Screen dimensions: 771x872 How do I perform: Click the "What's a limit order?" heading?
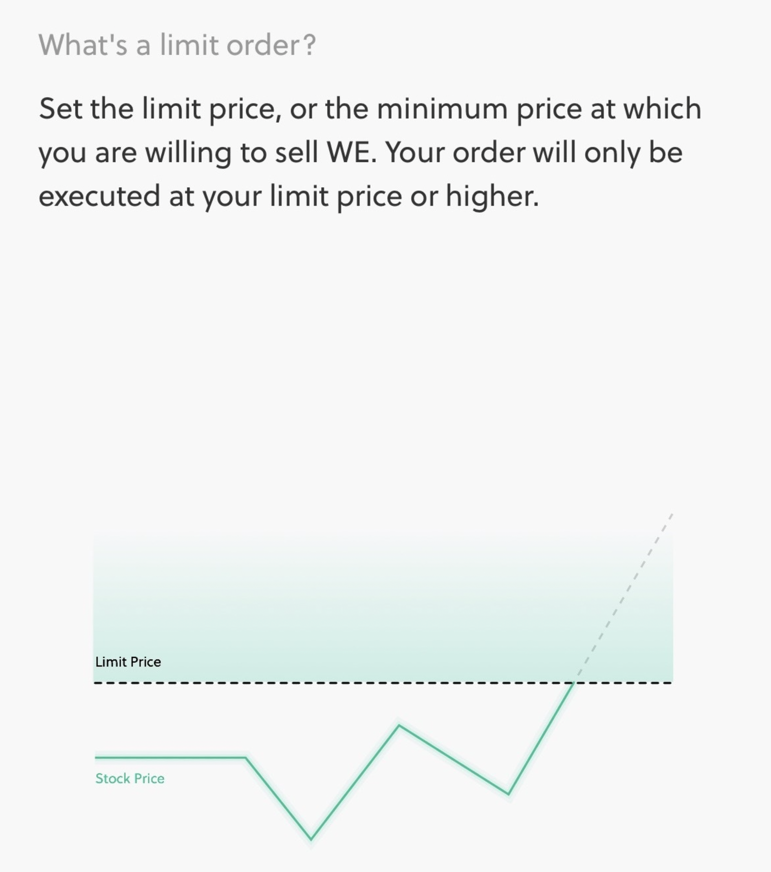(x=177, y=44)
